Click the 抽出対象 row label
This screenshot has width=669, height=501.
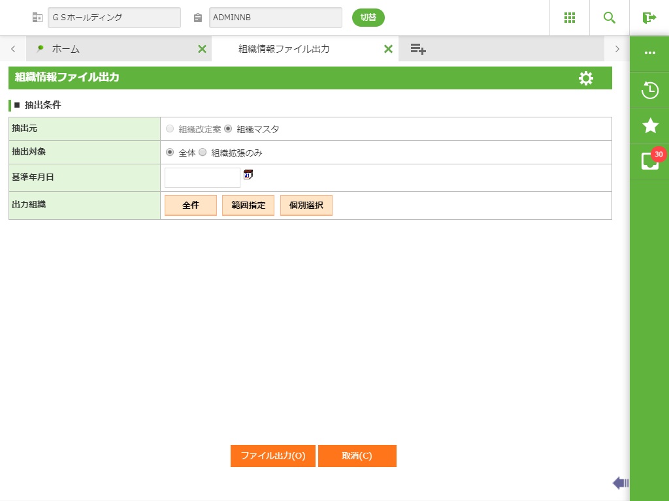[29, 151]
